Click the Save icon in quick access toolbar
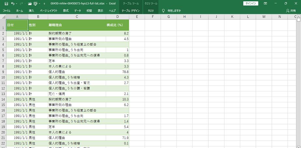 coord(6,3)
